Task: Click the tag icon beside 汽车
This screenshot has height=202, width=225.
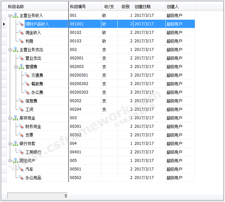Action: 21,169
